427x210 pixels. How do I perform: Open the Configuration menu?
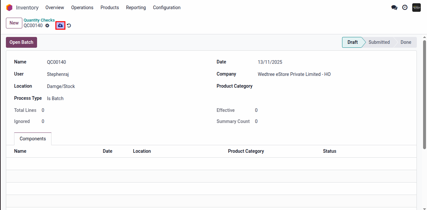pyautogui.click(x=167, y=8)
